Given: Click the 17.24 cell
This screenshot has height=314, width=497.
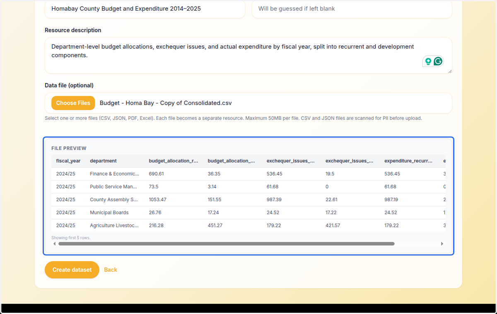Looking at the screenshot, I should click(214, 212).
